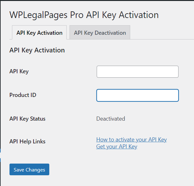This screenshot has height=186, width=194.
Task: Click the API Key Activation section heading
Action: click(37, 50)
